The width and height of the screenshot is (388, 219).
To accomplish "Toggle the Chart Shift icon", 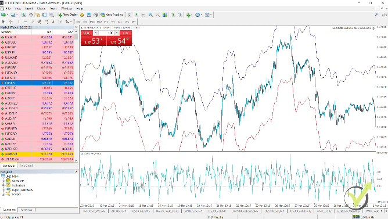I will pos(180,15).
